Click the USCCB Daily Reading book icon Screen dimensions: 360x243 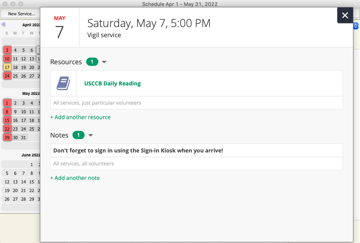pos(63,83)
